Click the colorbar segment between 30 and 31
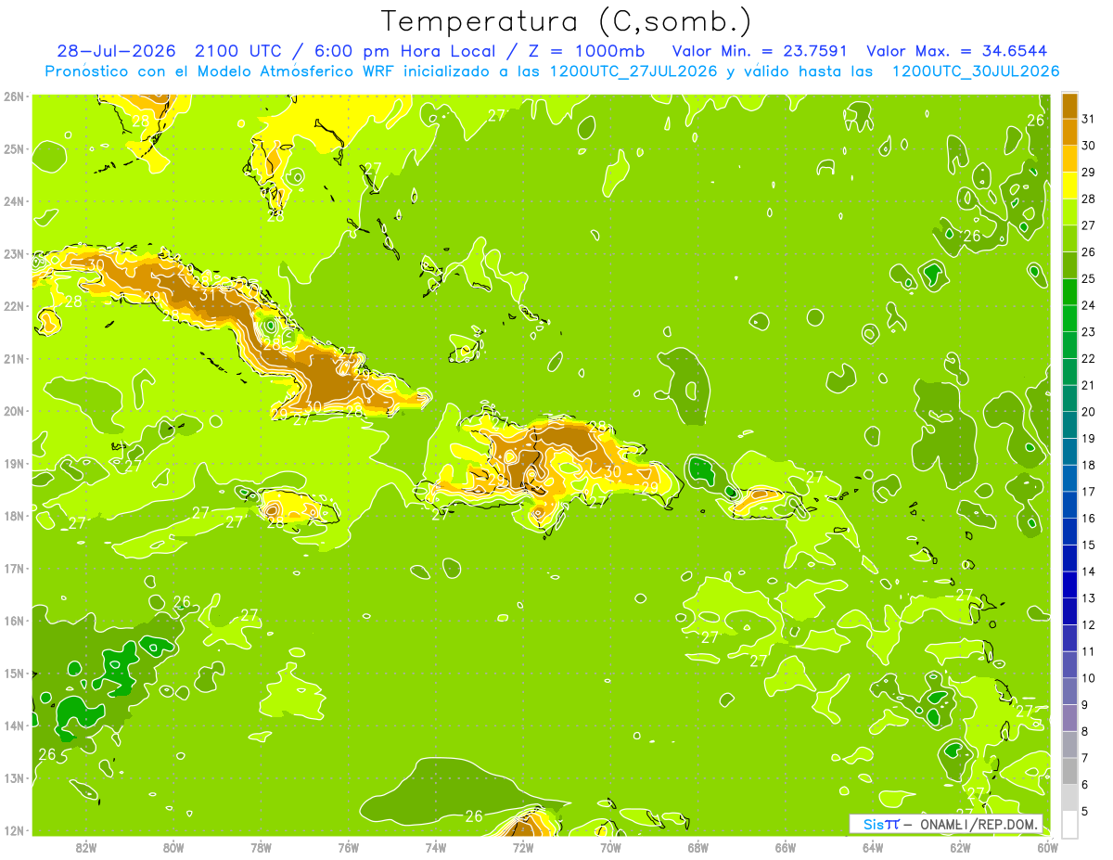 (x=1069, y=132)
